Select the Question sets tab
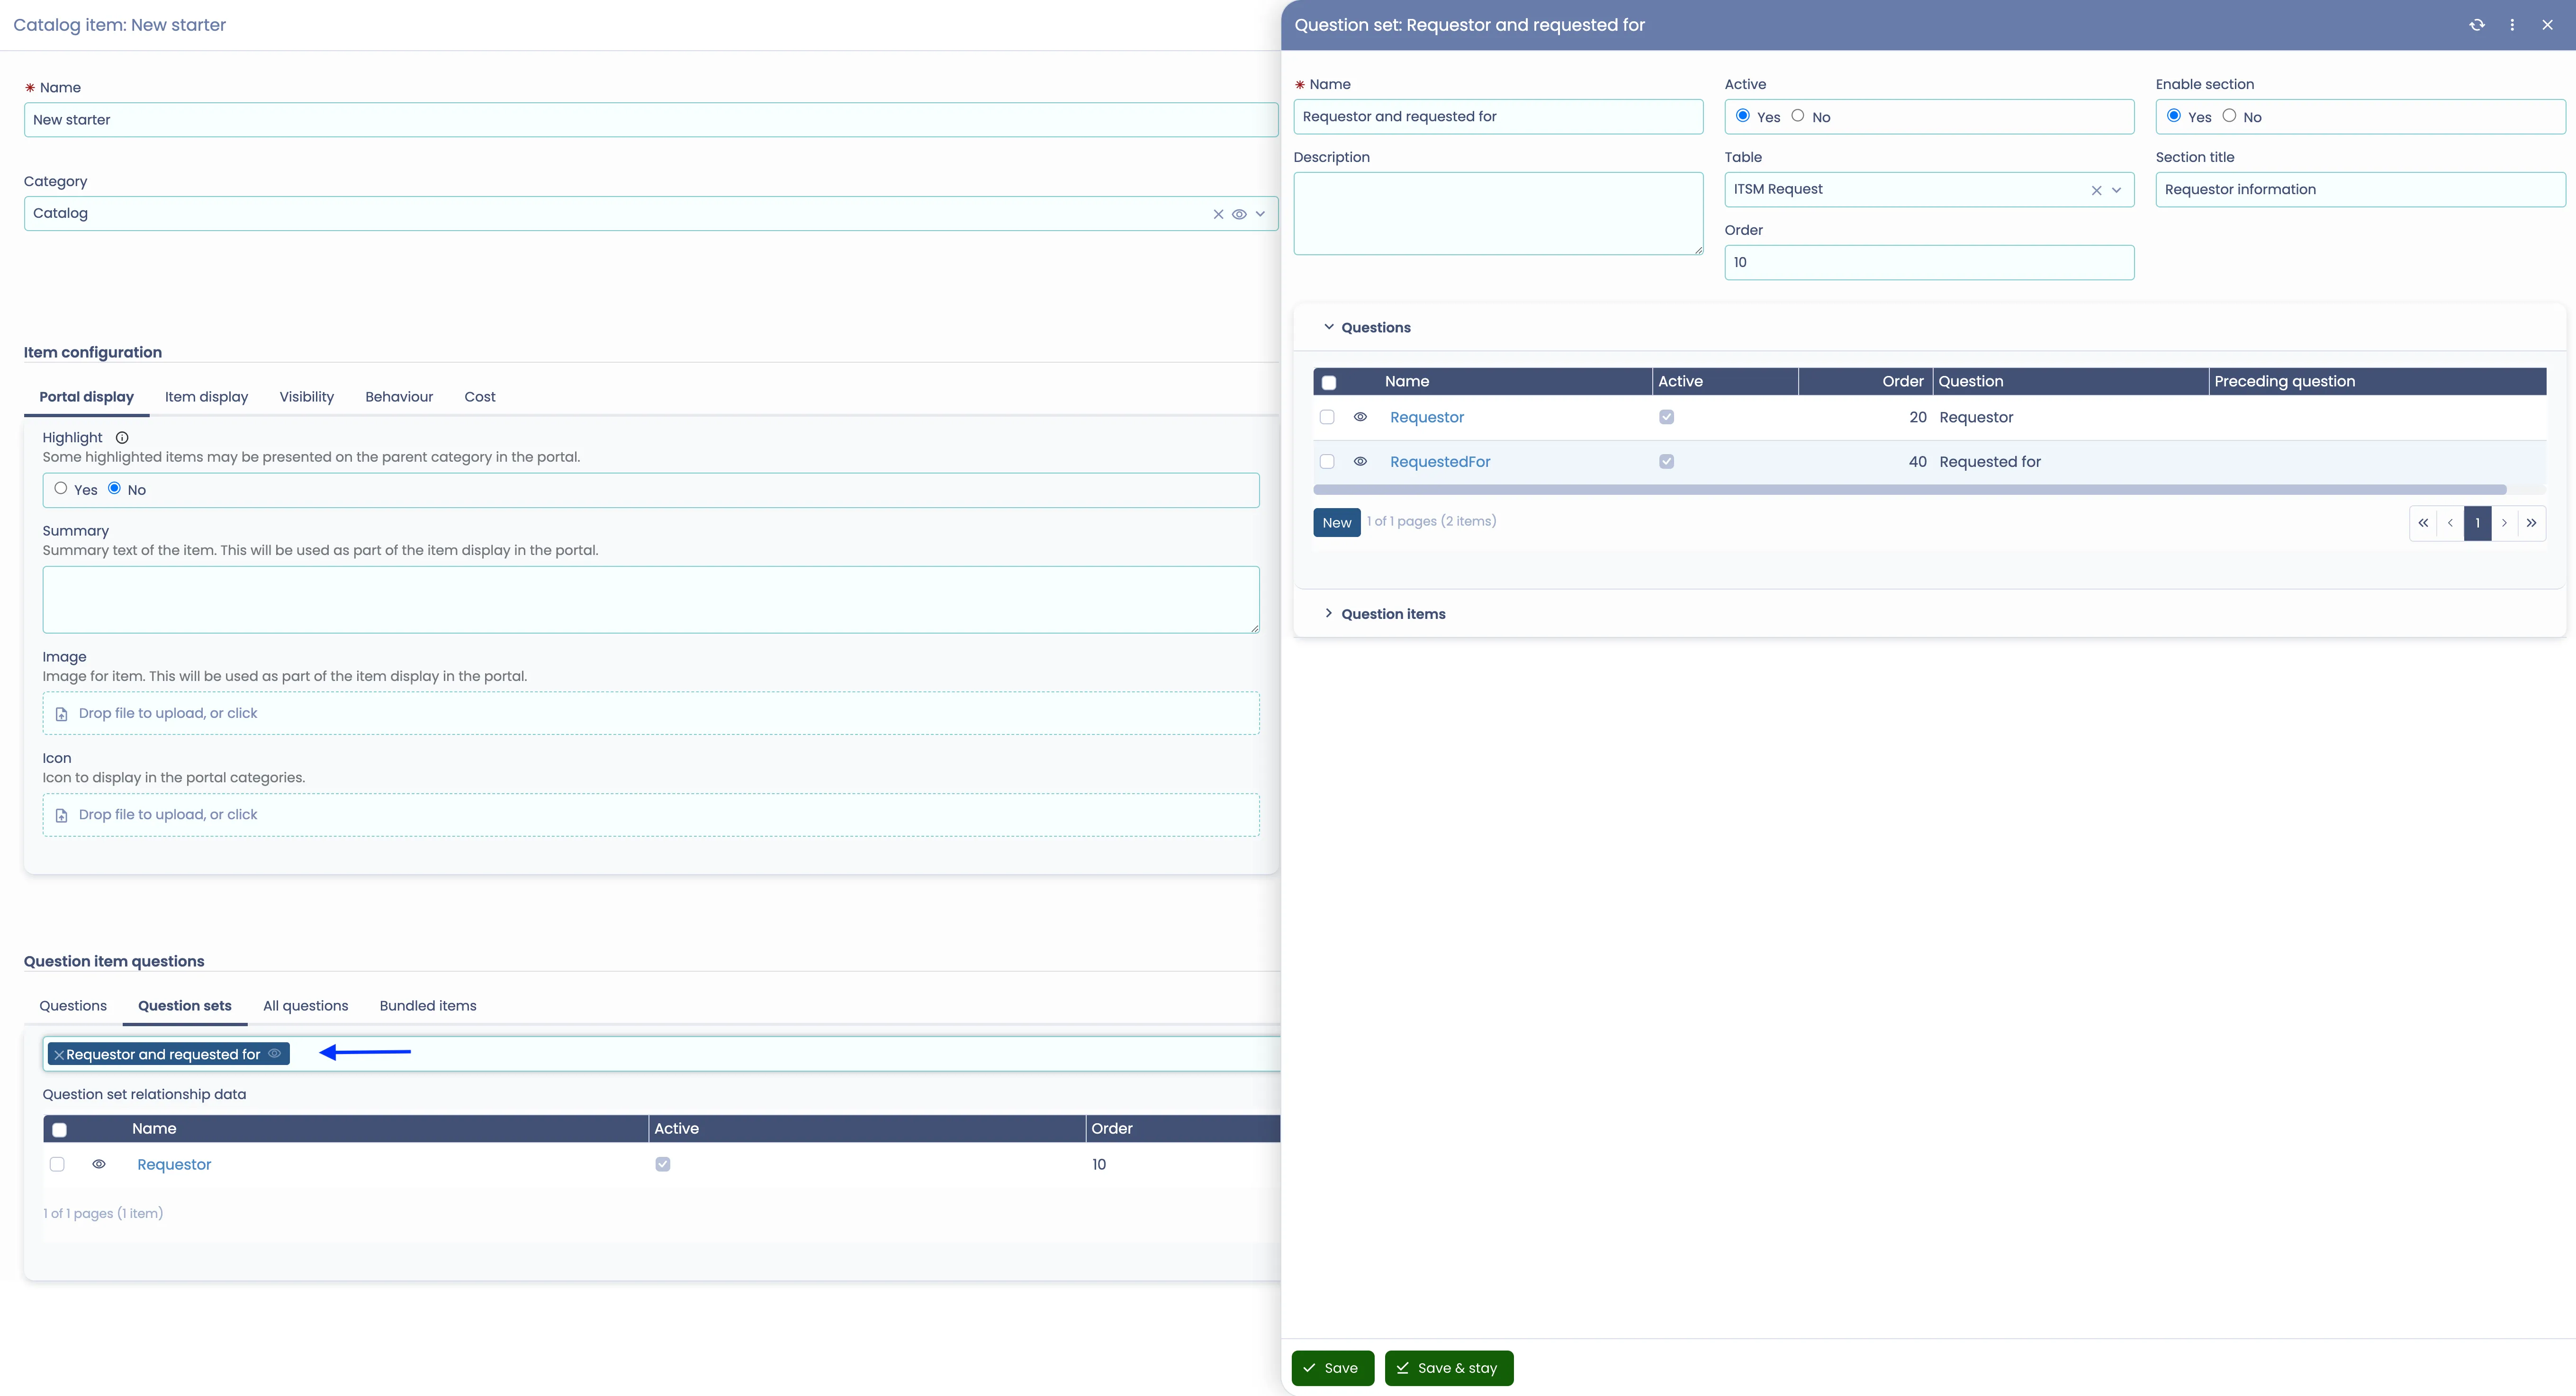The height and width of the screenshot is (1396, 2576). (185, 1006)
